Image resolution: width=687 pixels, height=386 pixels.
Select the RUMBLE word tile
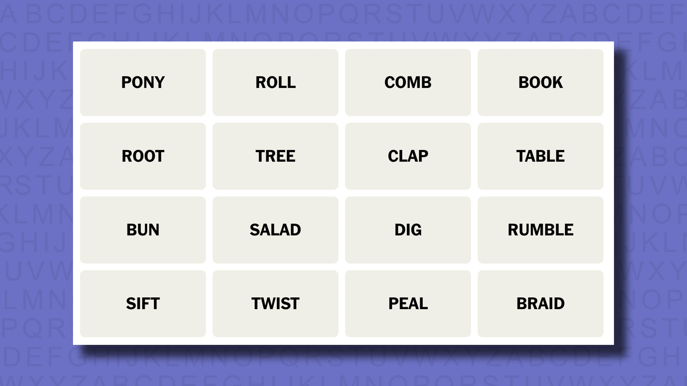[x=540, y=229]
